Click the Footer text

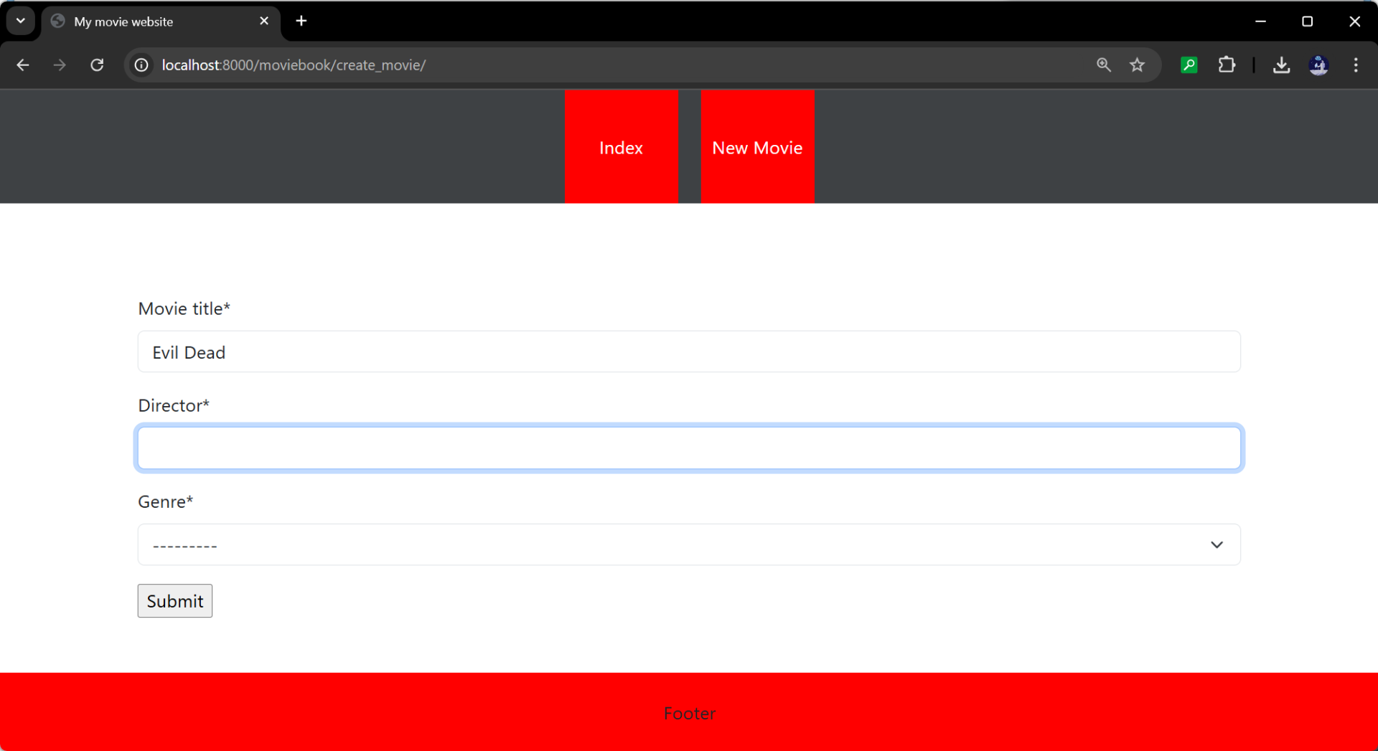point(690,713)
